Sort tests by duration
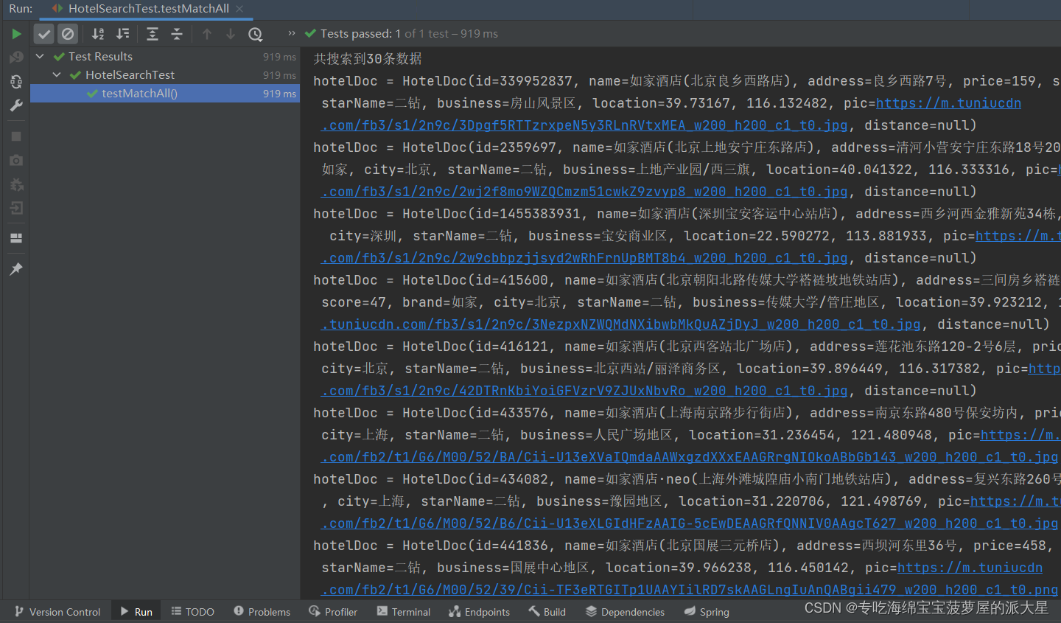 (123, 34)
